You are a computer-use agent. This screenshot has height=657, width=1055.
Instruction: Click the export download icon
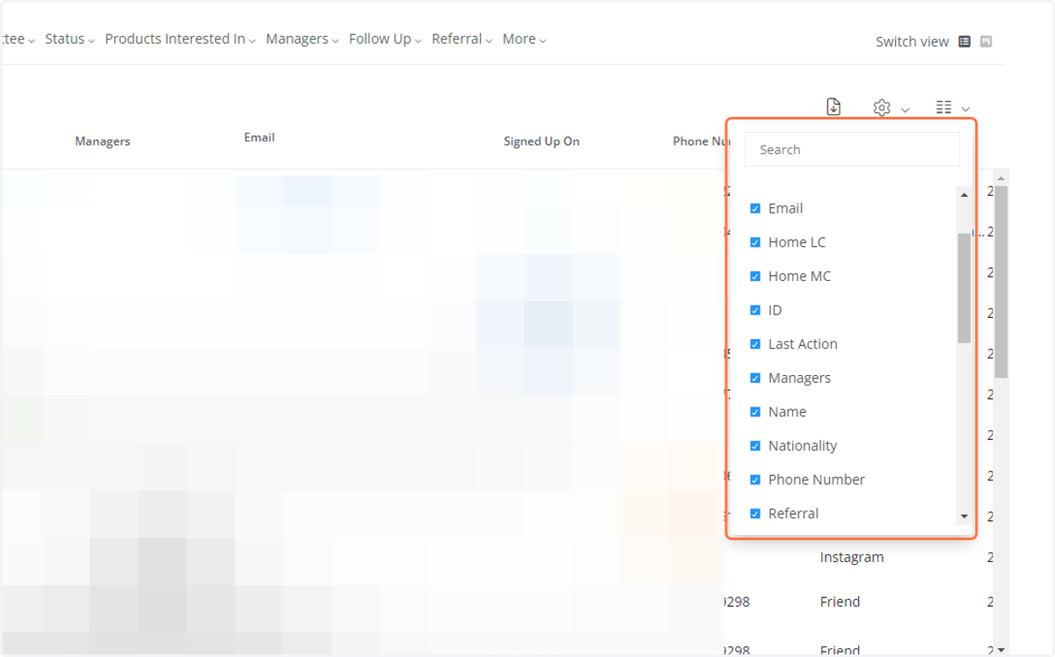click(x=833, y=106)
